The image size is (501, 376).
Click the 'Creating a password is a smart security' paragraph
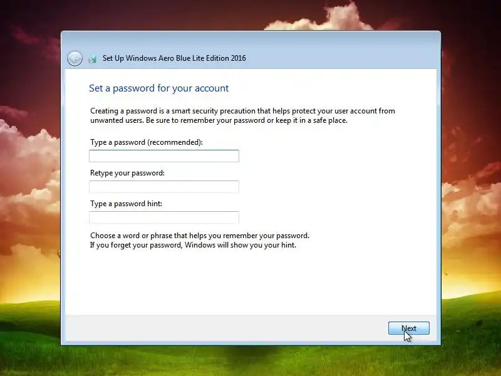coord(242,115)
